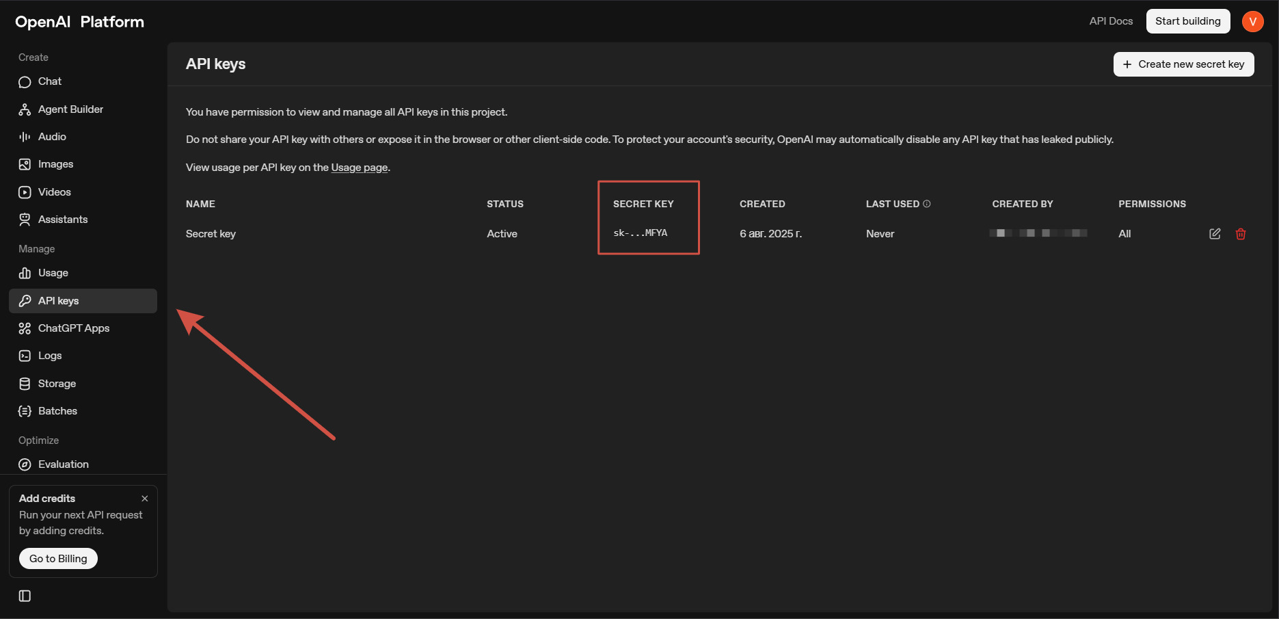
Task: Click the ChatGPT Apps grid icon
Action: point(25,328)
